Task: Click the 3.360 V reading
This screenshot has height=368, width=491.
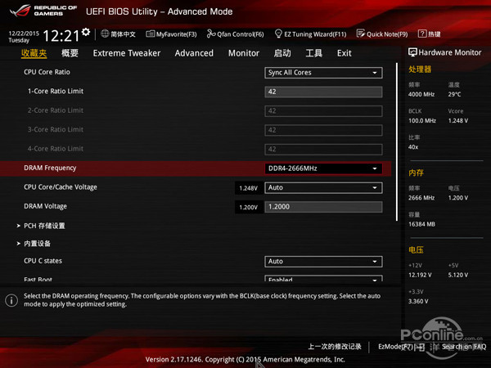Action: pos(418,301)
